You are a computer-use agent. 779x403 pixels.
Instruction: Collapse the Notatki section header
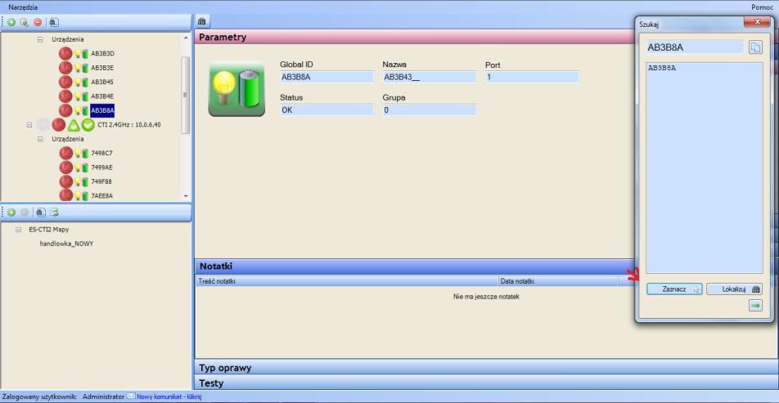(x=415, y=266)
